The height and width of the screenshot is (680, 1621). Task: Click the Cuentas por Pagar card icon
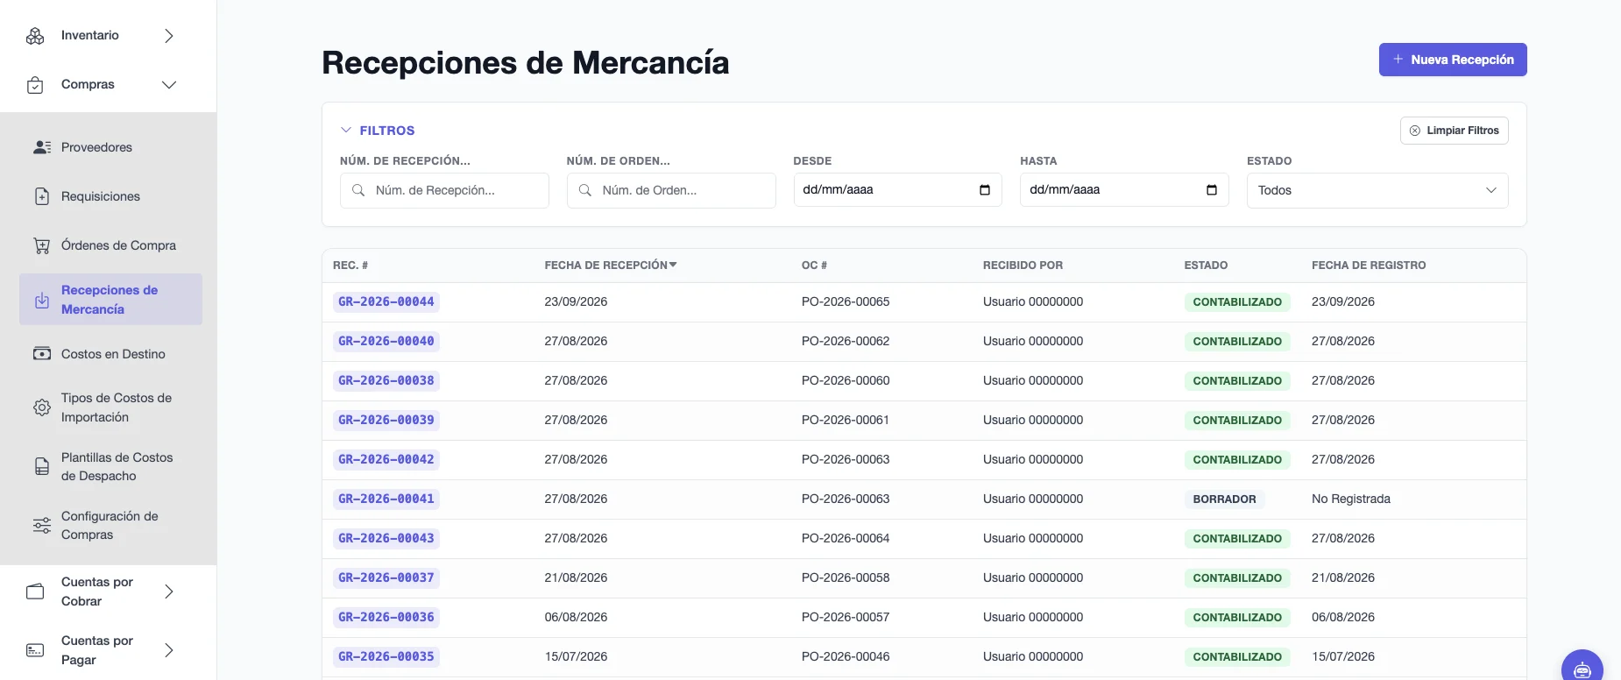35,650
